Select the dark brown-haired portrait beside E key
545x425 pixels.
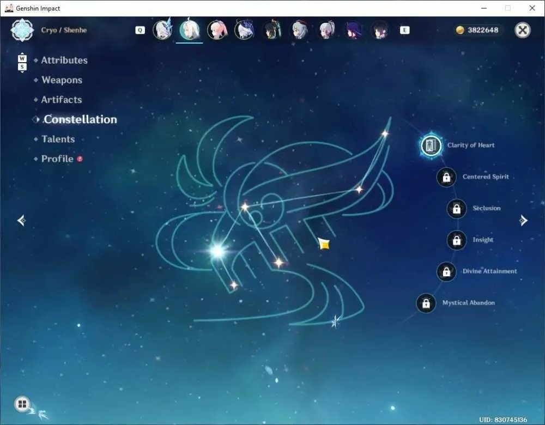[x=380, y=30]
